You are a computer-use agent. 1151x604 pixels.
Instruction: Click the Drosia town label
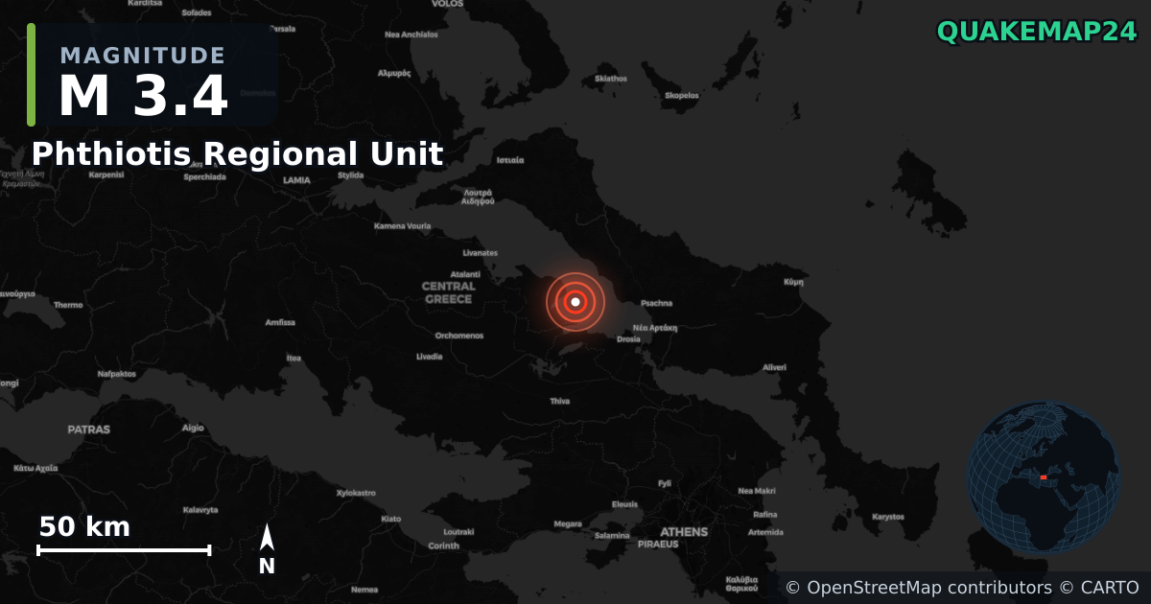(629, 338)
